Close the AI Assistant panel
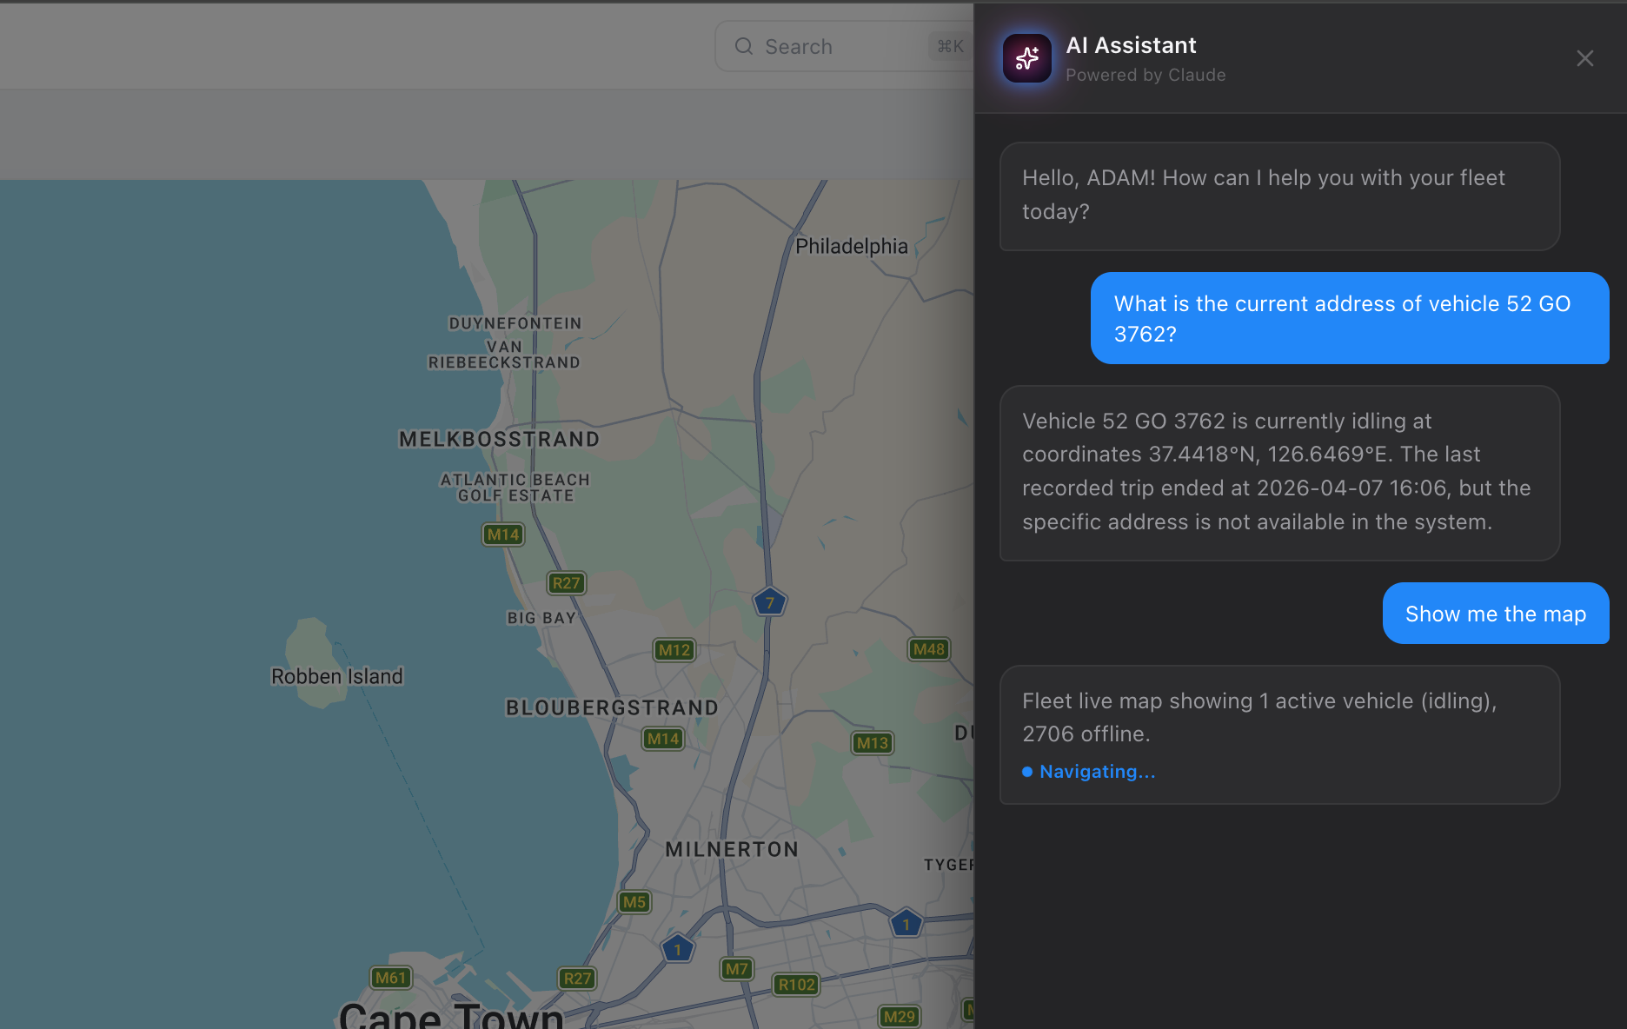Screen dimensions: 1627x1029 (1584, 57)
